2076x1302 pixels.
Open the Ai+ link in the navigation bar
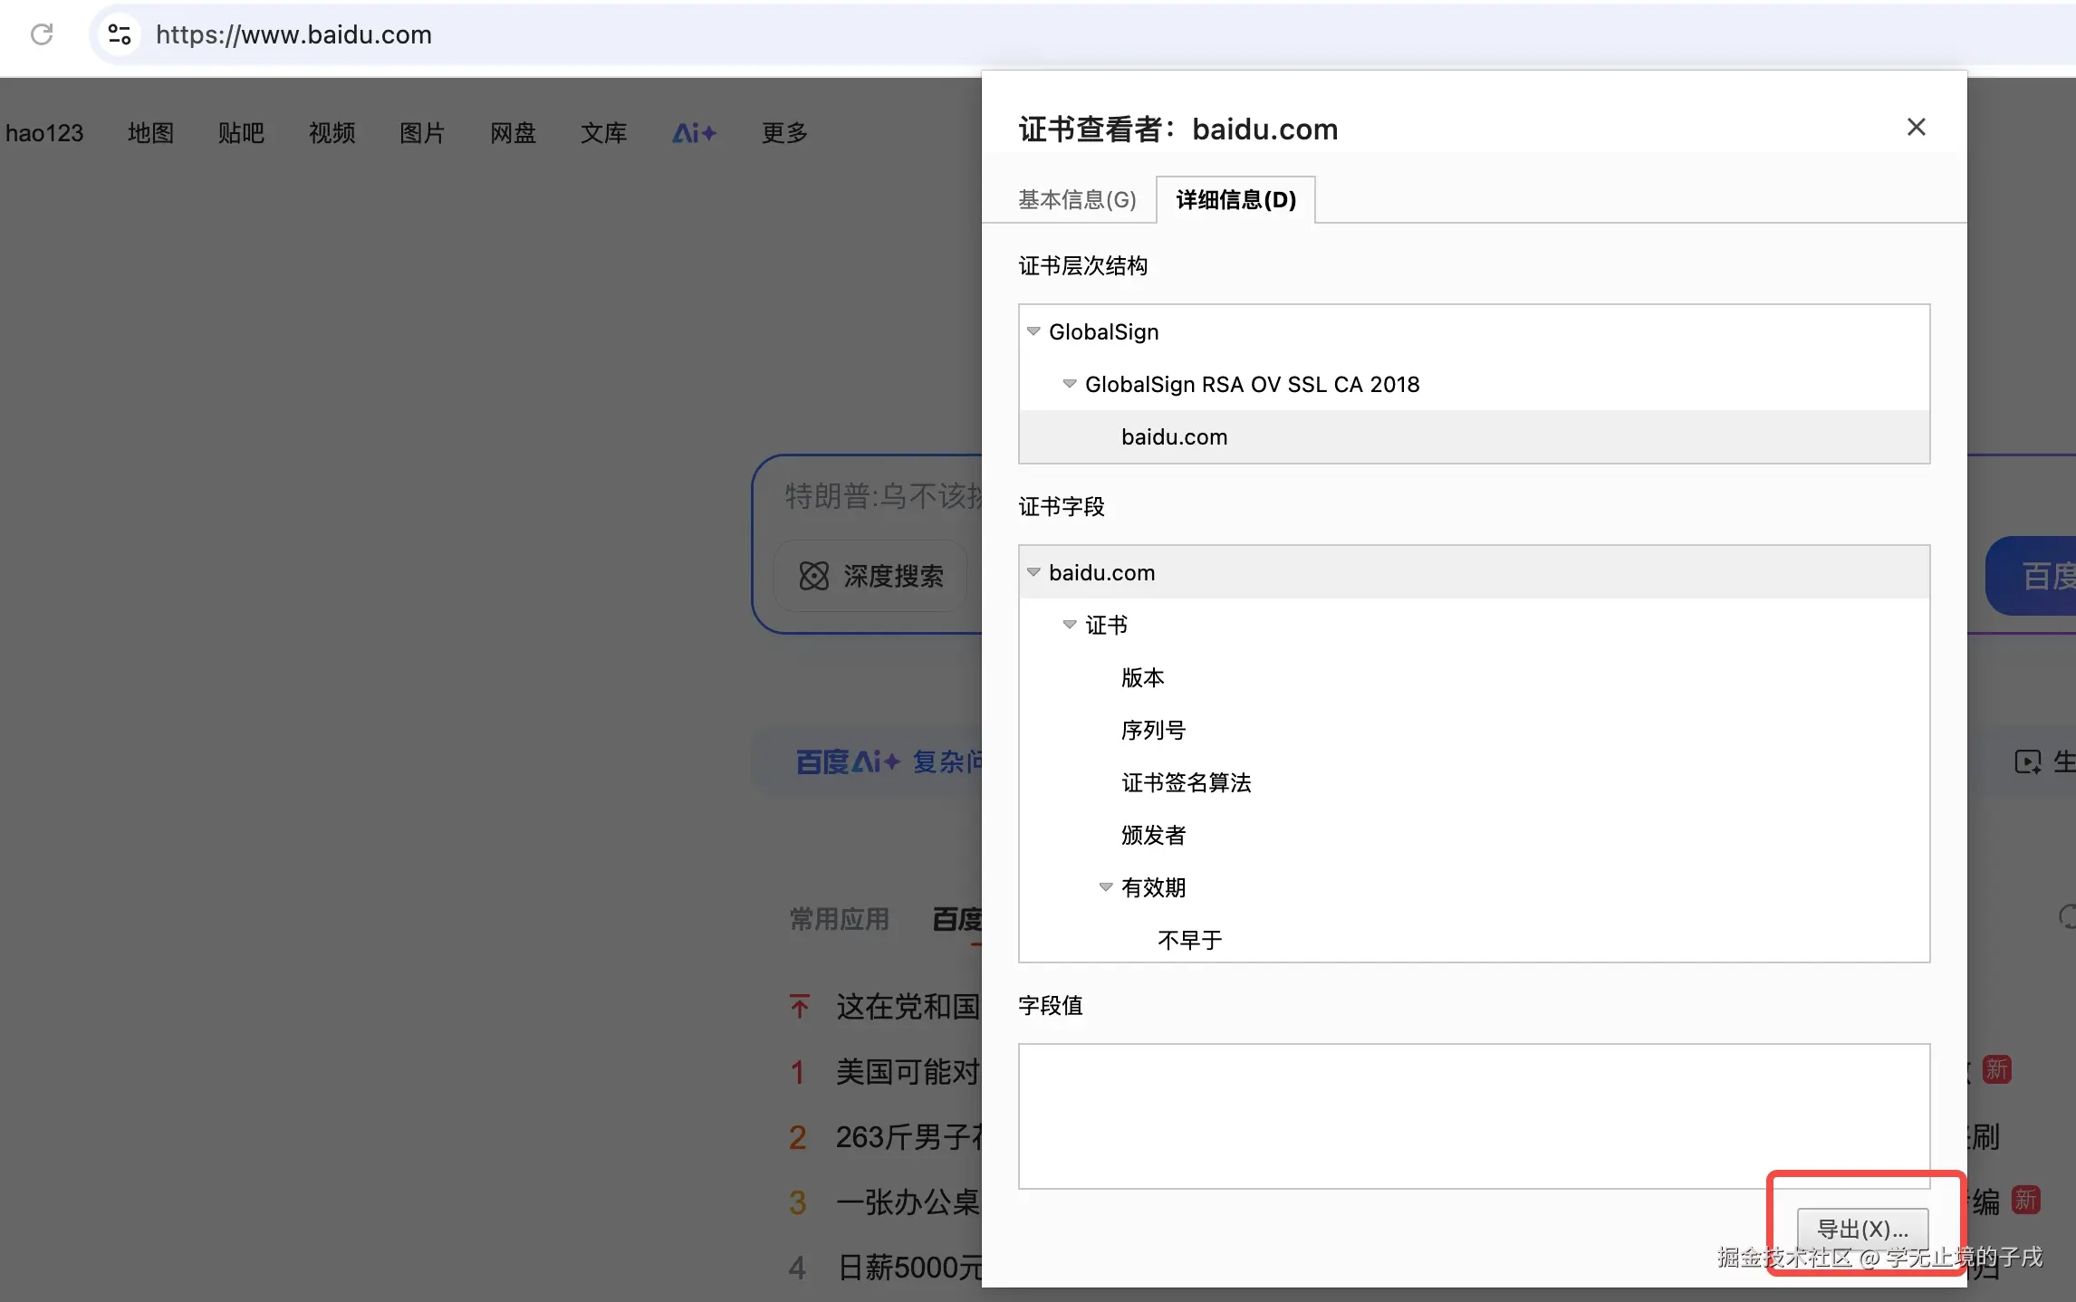694,133
